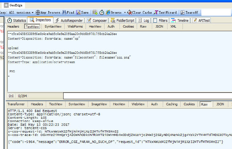Viewport: 232px width, 149px height.
Task: Click the timer stopwatch icon
Action: (102, 12)
